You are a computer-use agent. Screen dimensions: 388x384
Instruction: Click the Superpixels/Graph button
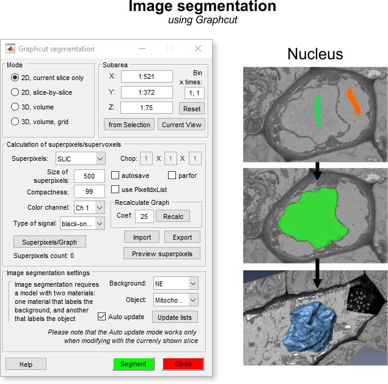click(x=49, y=241)
